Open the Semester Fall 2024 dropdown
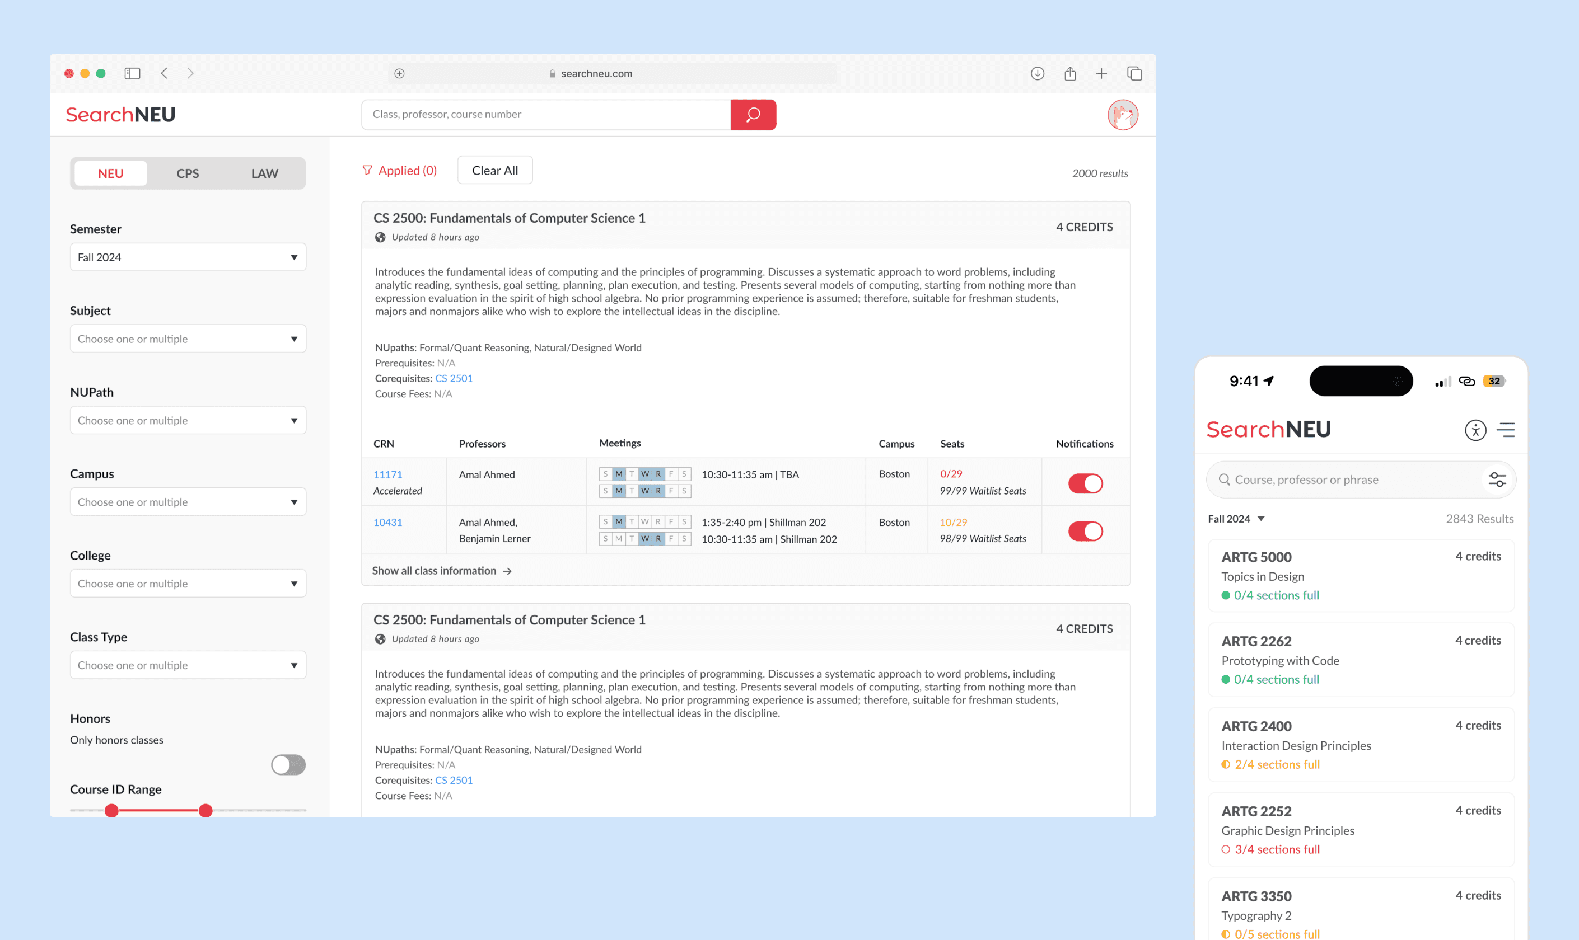This screenshot has height=940, width=1579. [x=188, y=257]
